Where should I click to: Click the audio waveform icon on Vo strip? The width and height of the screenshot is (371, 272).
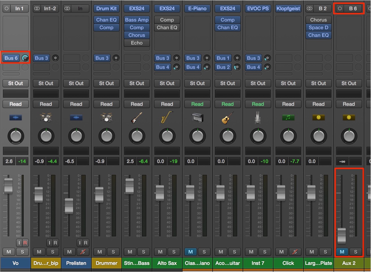tap(15, 118)
